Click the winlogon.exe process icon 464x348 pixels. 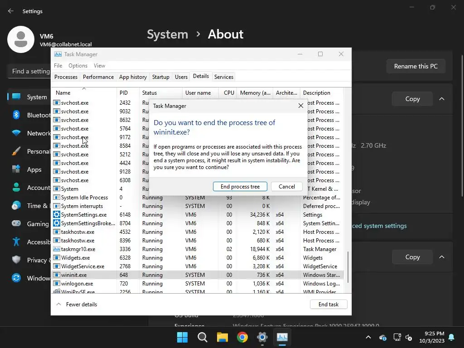click(x=57, y=283)
